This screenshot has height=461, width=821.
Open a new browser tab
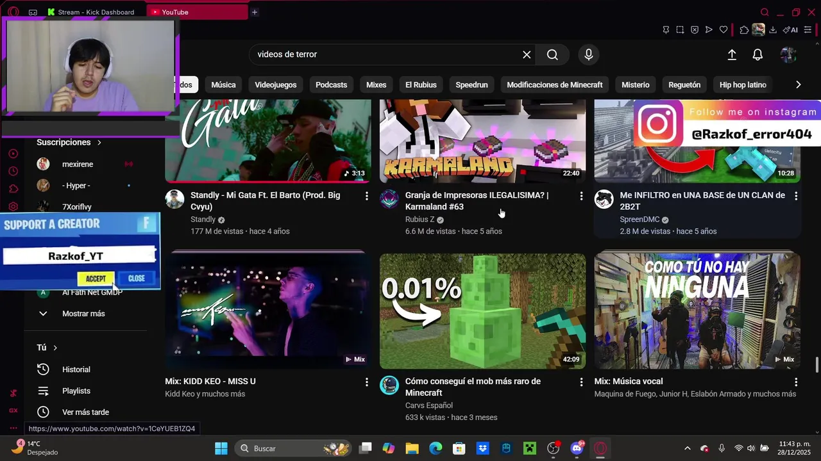(255, 12)
